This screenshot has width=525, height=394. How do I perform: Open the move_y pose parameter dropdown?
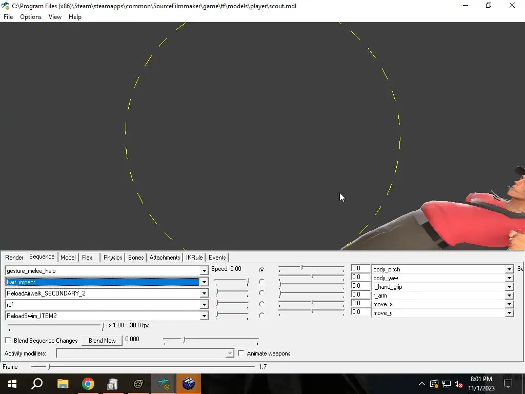(x=509, y=313)
